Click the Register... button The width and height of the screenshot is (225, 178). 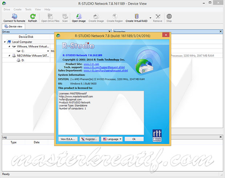[x=89, y=139]
